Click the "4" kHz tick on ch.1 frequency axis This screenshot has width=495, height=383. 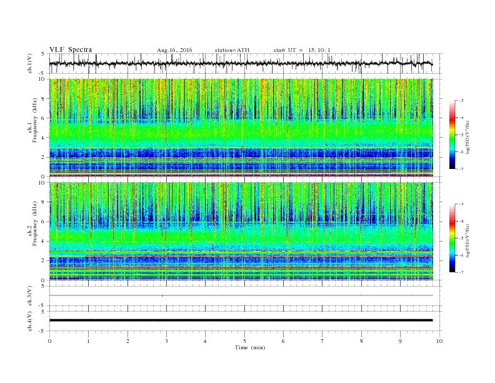click(44, 138)
